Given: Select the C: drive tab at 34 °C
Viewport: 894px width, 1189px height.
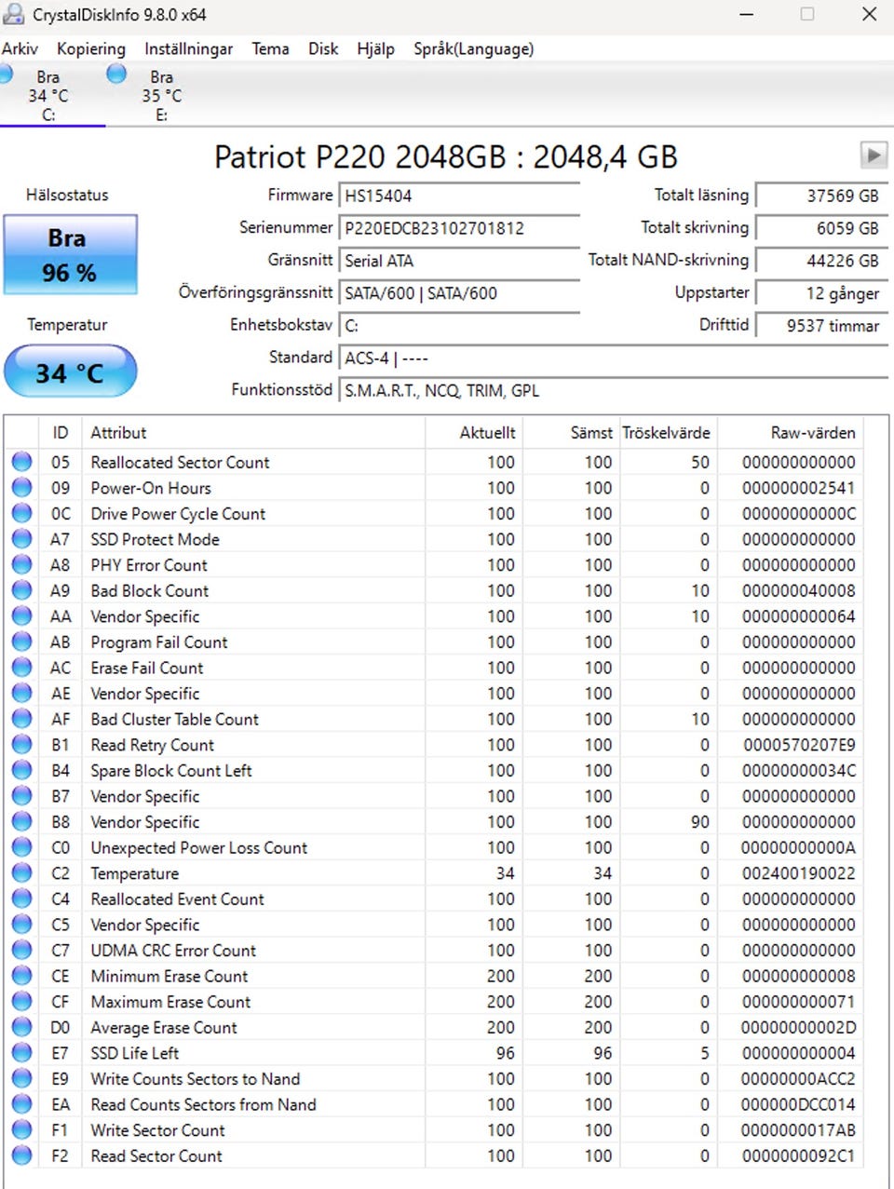Looking at the screenshot, I should [x=47, y=95].
